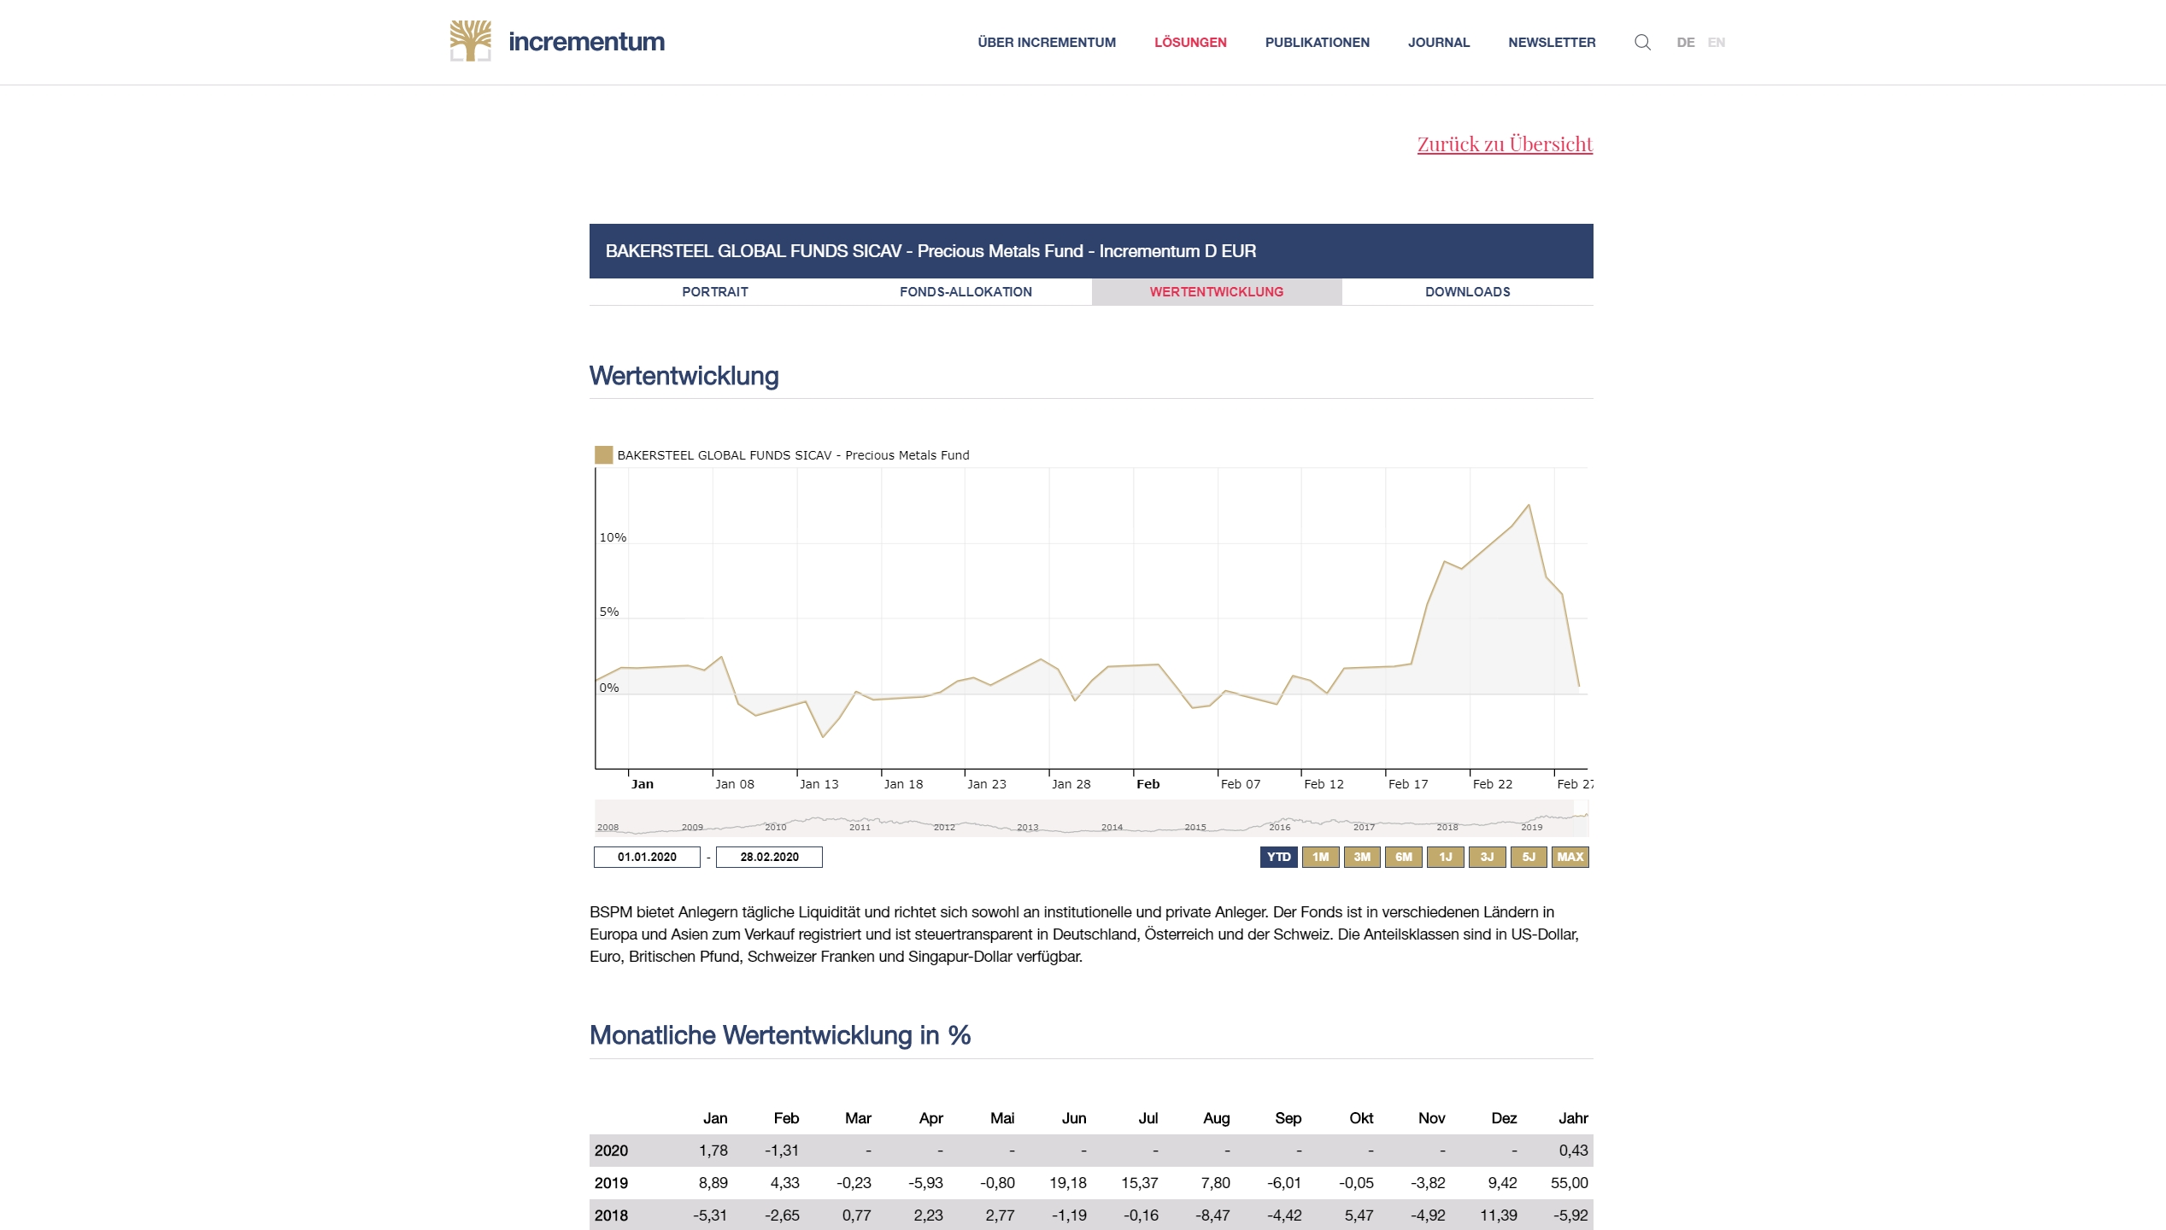This screenshot has height=1230, width=2166.
Task: Click the chart low point near Jan 14
Action: (823, 736)
